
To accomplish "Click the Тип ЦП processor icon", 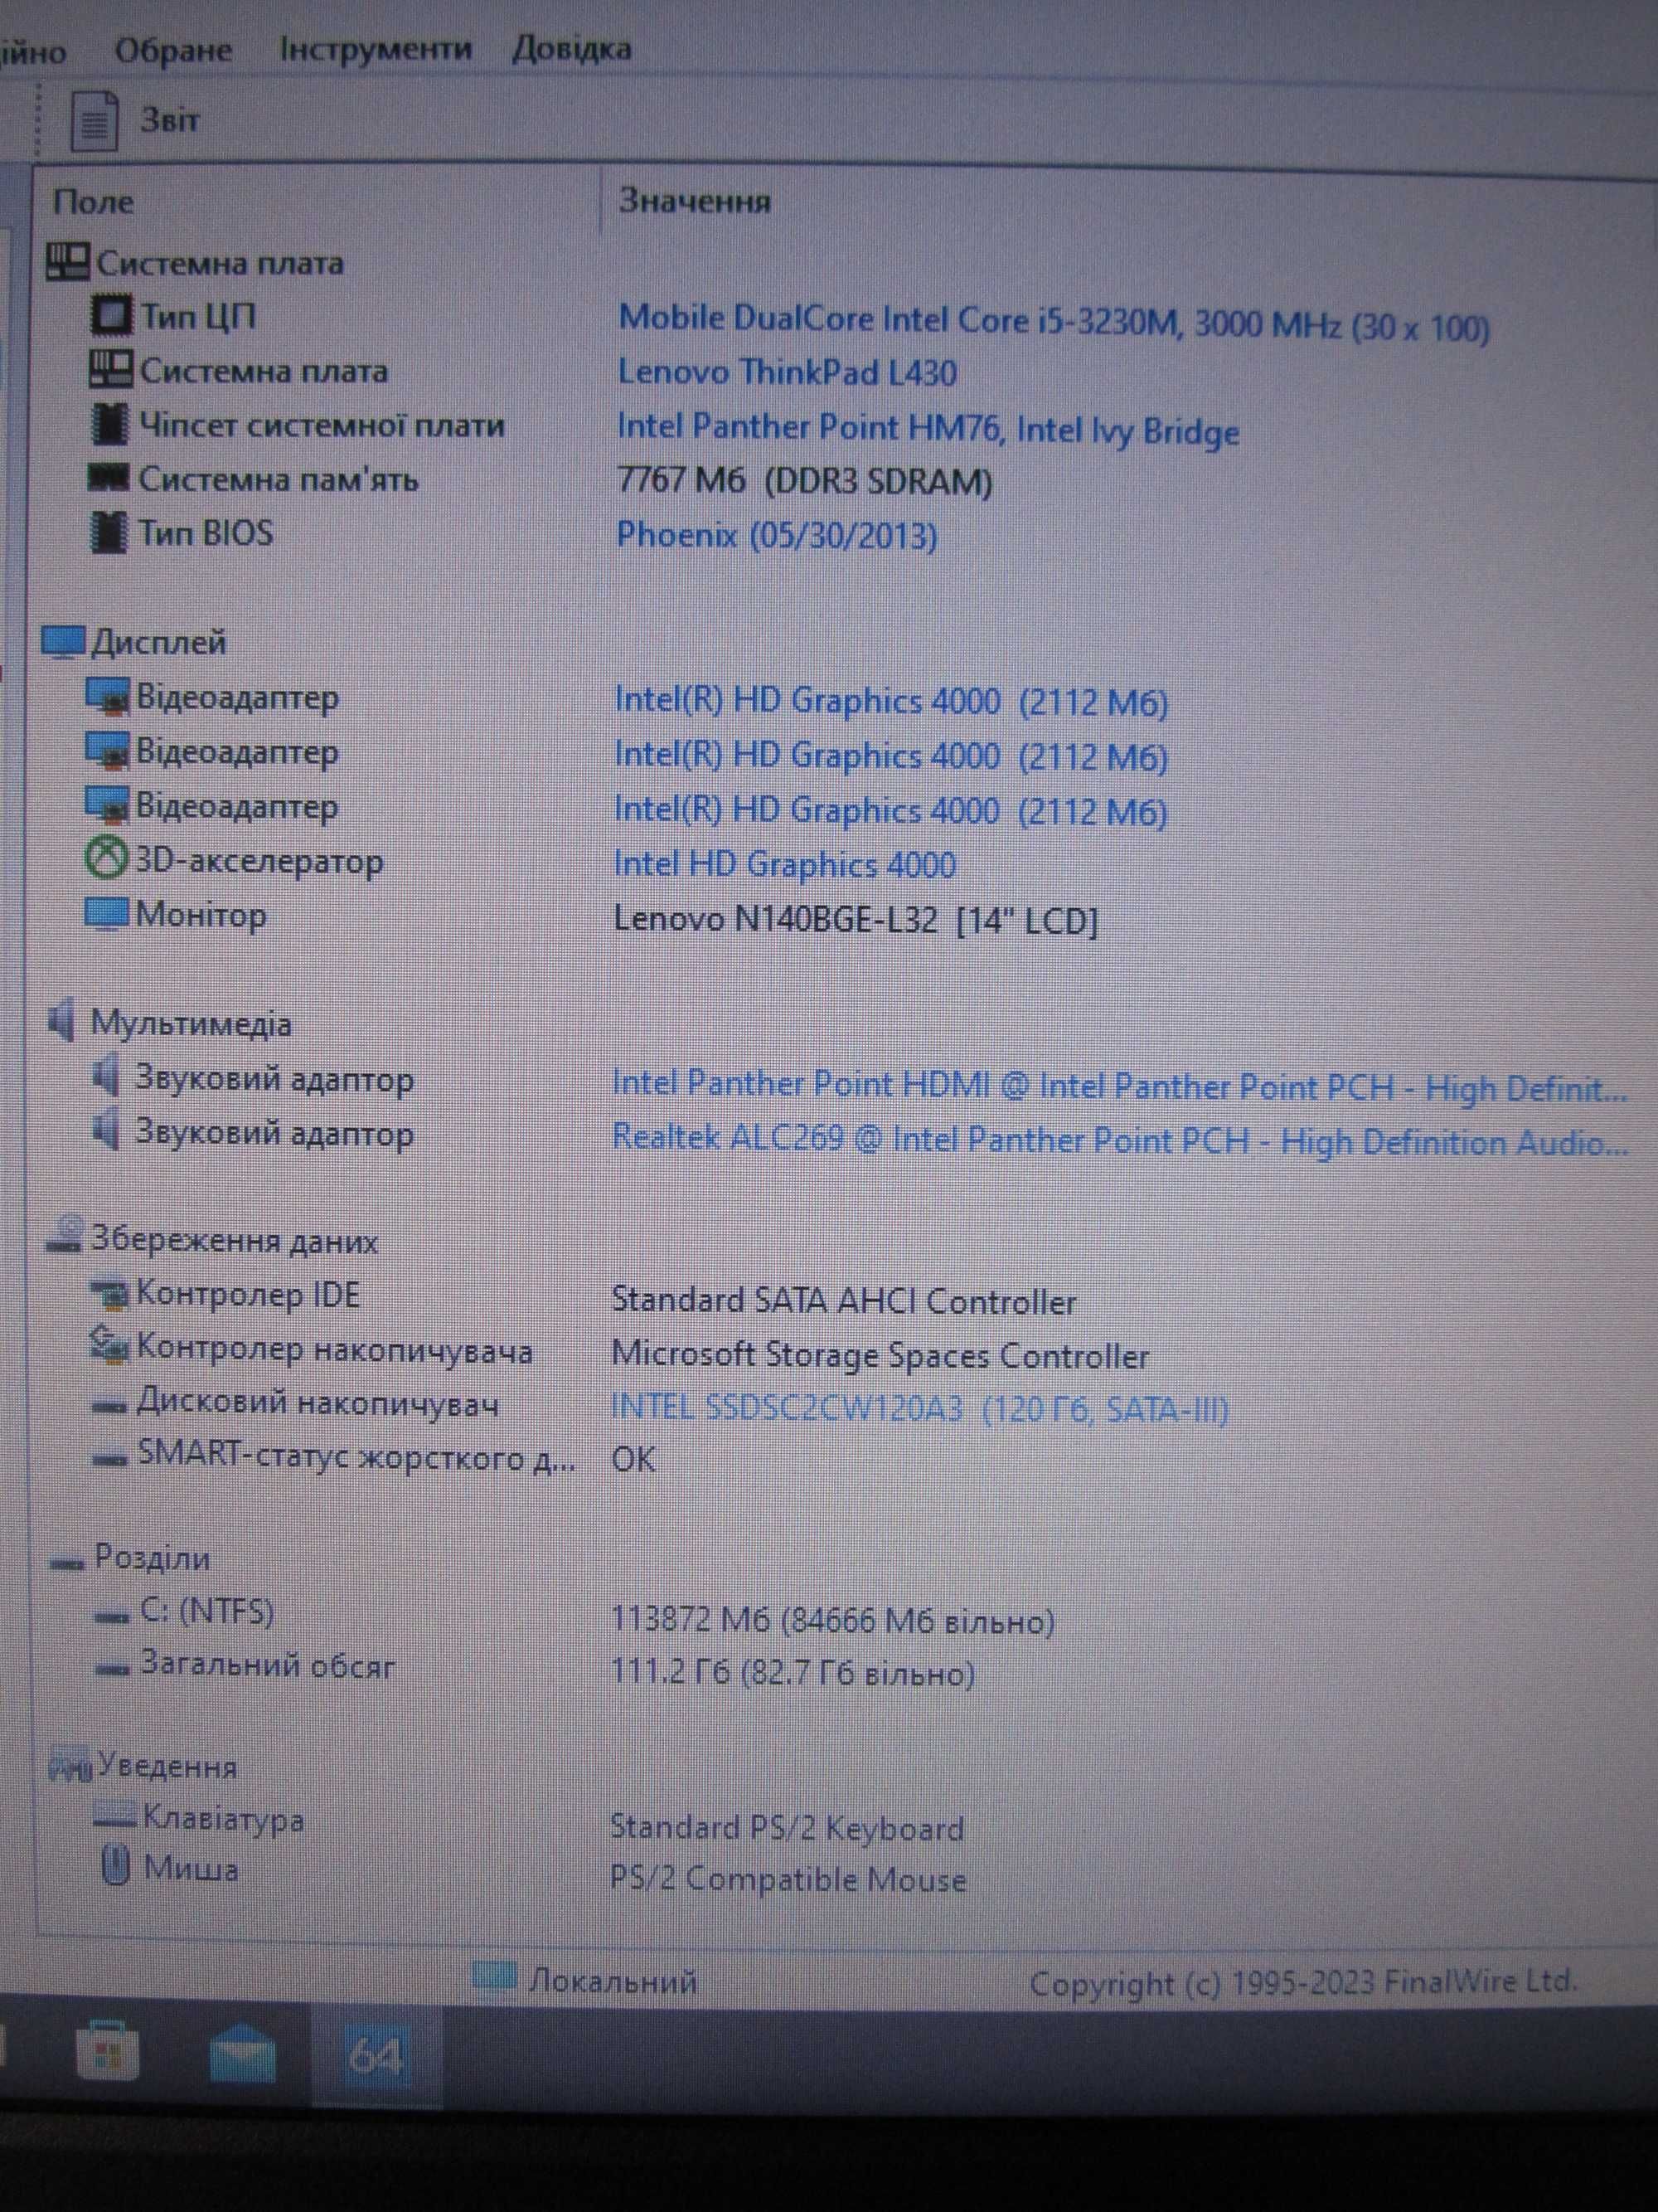I will tap(110, 315).
